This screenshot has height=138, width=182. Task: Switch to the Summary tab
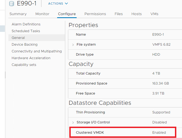[x=18, y=14]
